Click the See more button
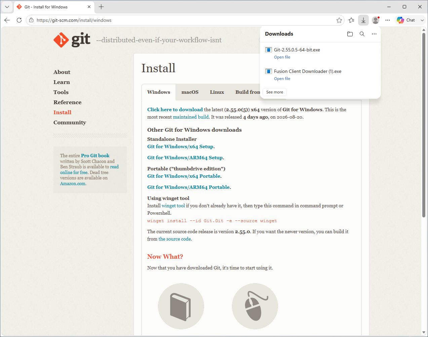This screenshot has width=428, height=337. point(275,92)
